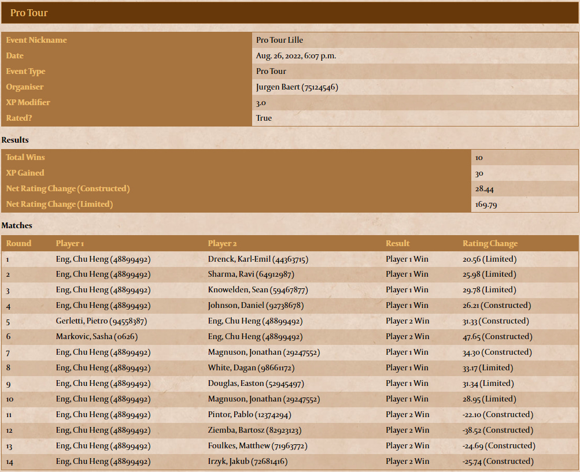Open Foulkes, Matthew (71963772) player entry
The width and height of the screenshot is (580, 472).
[258, 446]
